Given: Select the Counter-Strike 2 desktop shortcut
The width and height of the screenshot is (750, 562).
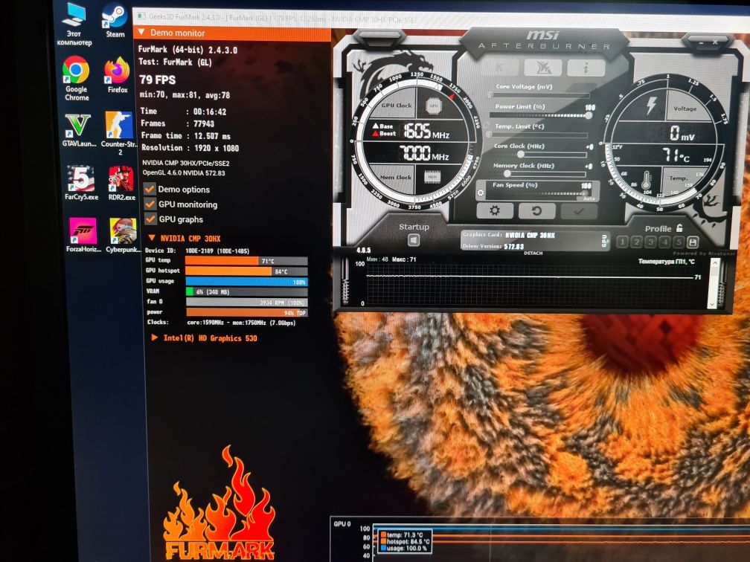Looking at the screenshot, I should pos(119,133).
